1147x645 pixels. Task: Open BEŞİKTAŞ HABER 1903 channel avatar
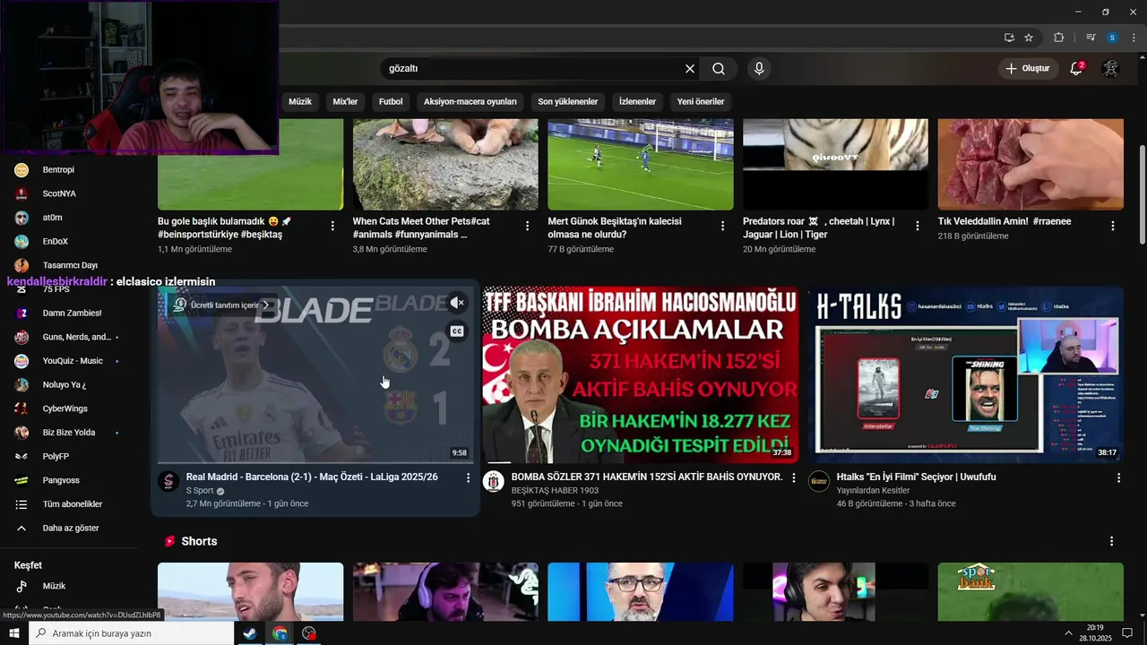(494, 482)
